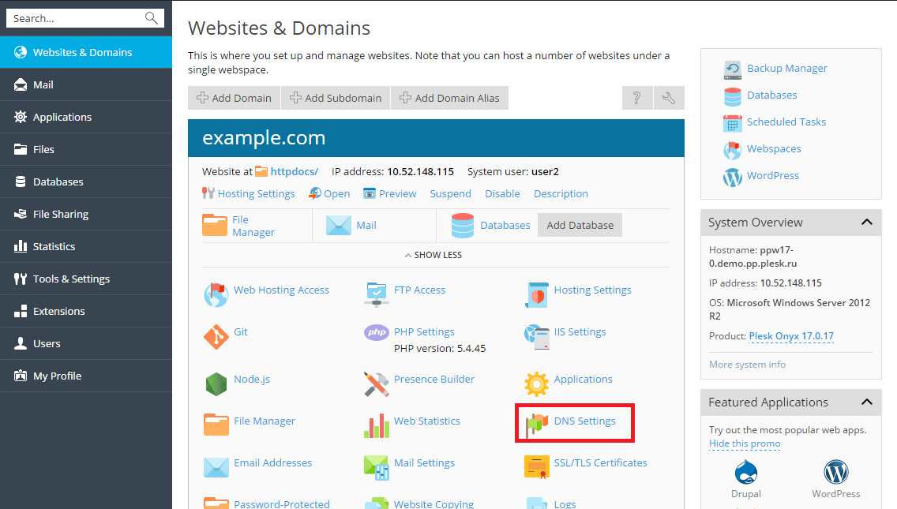897x509 pixels.
Task: Click the Add Domain button
Action: [x=234, y=98]
